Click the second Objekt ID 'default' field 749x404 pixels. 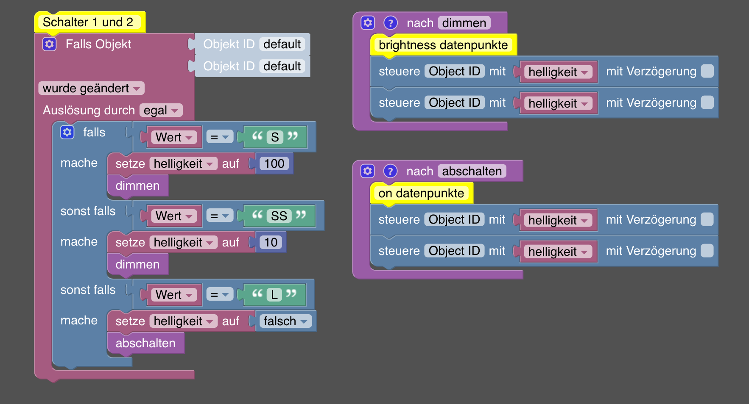pyautogui.click(x=282, y=66)
